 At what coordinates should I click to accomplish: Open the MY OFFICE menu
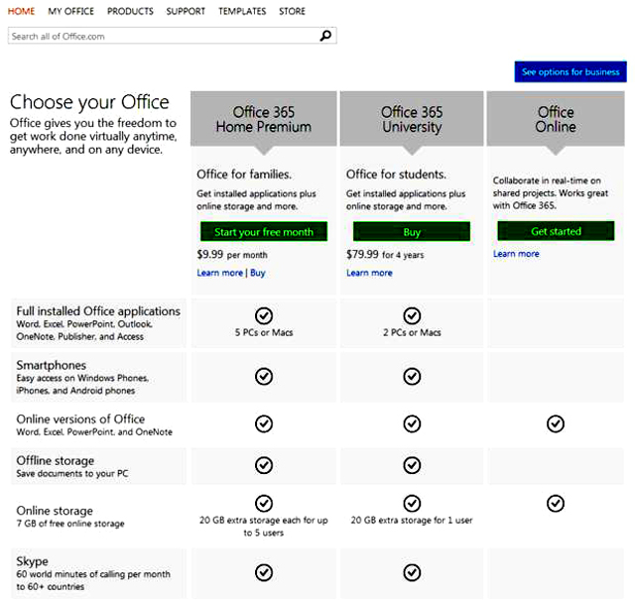[x=70, y=11]
